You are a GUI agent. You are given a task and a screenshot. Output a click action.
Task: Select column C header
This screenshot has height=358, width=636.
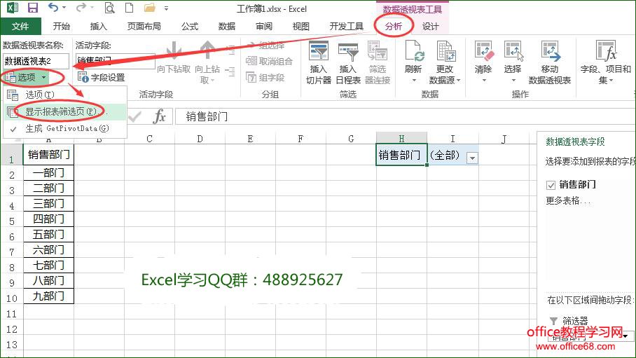pos(149,139)
